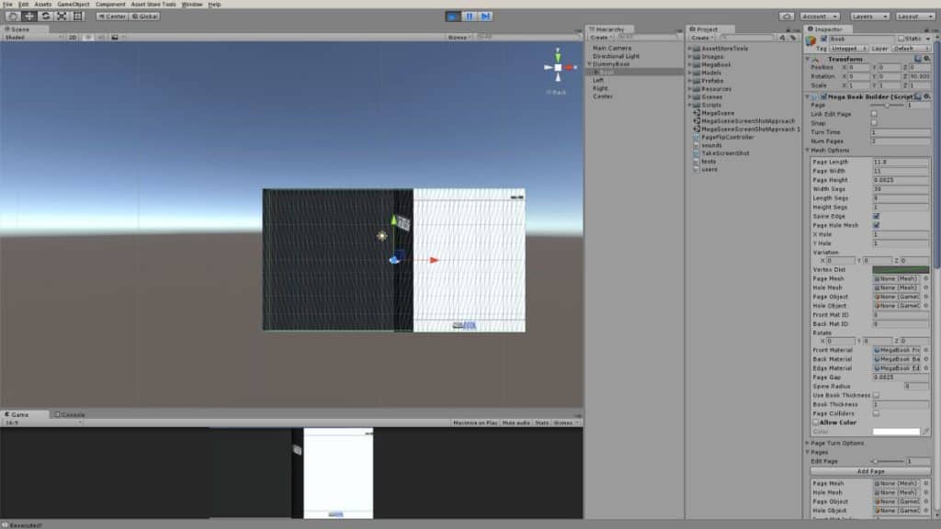Expand the Page Turn Options section

[x=808, y=444]
